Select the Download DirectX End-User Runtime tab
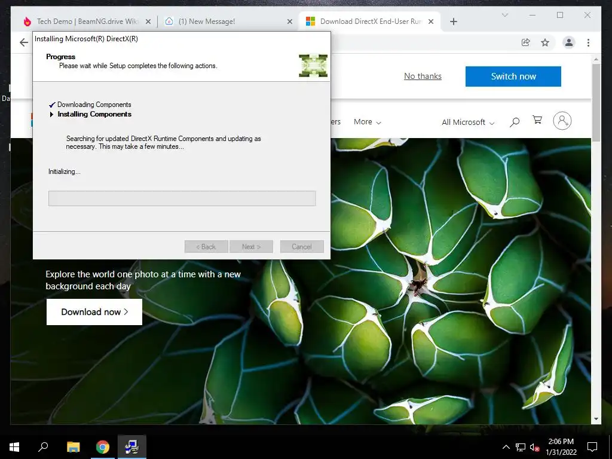The height and width of the screenshot is (459, 612). (369, 22)
